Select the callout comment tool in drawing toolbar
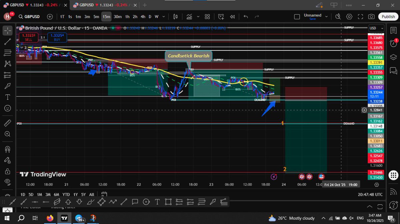 tap(135, 201)
